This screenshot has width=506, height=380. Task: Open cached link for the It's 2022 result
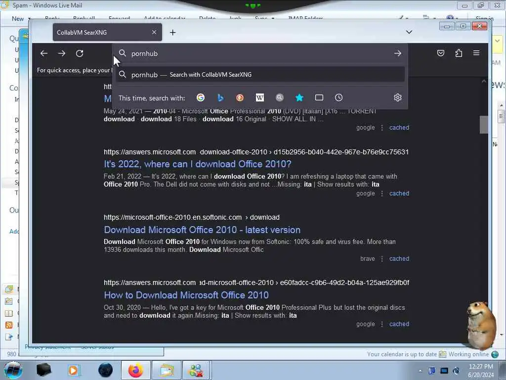tap(399, 193)
